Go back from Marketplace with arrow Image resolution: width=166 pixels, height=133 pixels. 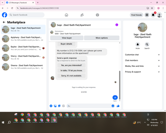coord(4,22)
